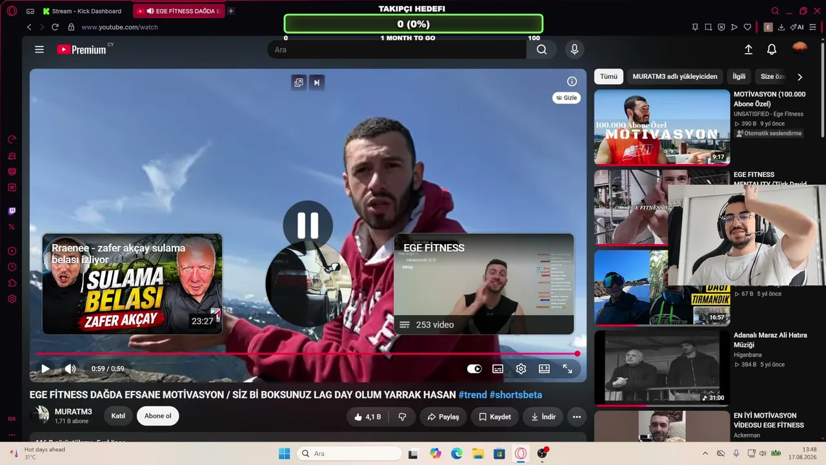Select the Tümü filter chip

tap(609, 76)
